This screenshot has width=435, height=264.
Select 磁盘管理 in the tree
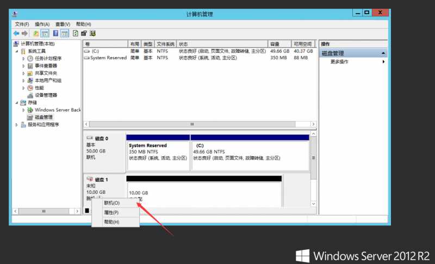[x=43, y=117]
